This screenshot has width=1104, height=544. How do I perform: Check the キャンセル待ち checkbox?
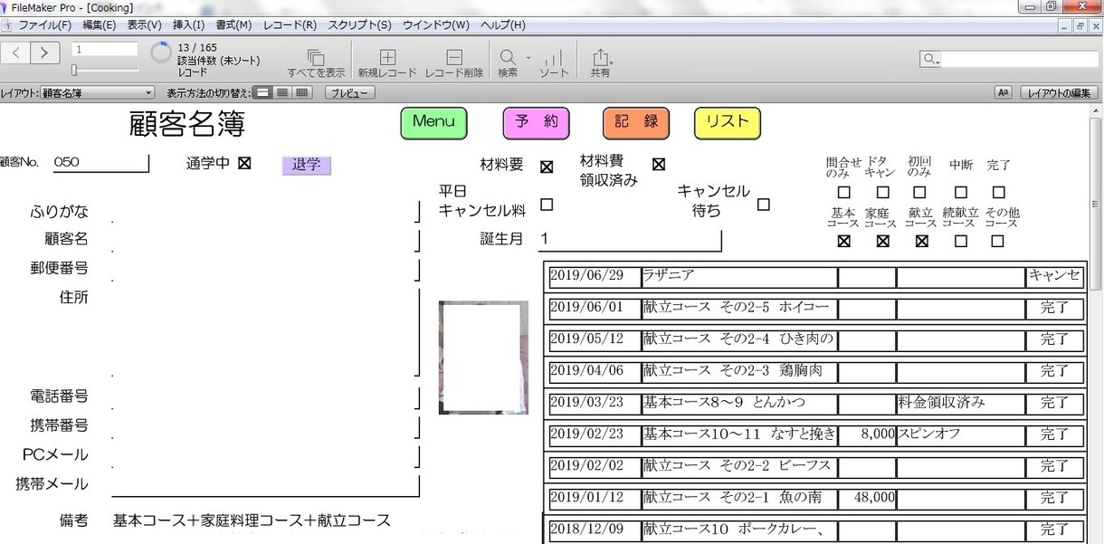coord(764,205)
